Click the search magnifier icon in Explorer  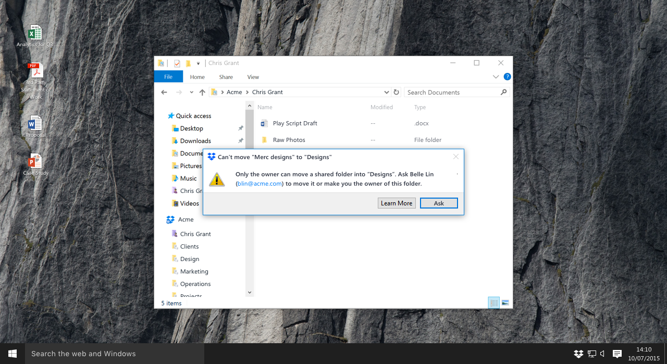pyautogui.click(x=503, y=92)
